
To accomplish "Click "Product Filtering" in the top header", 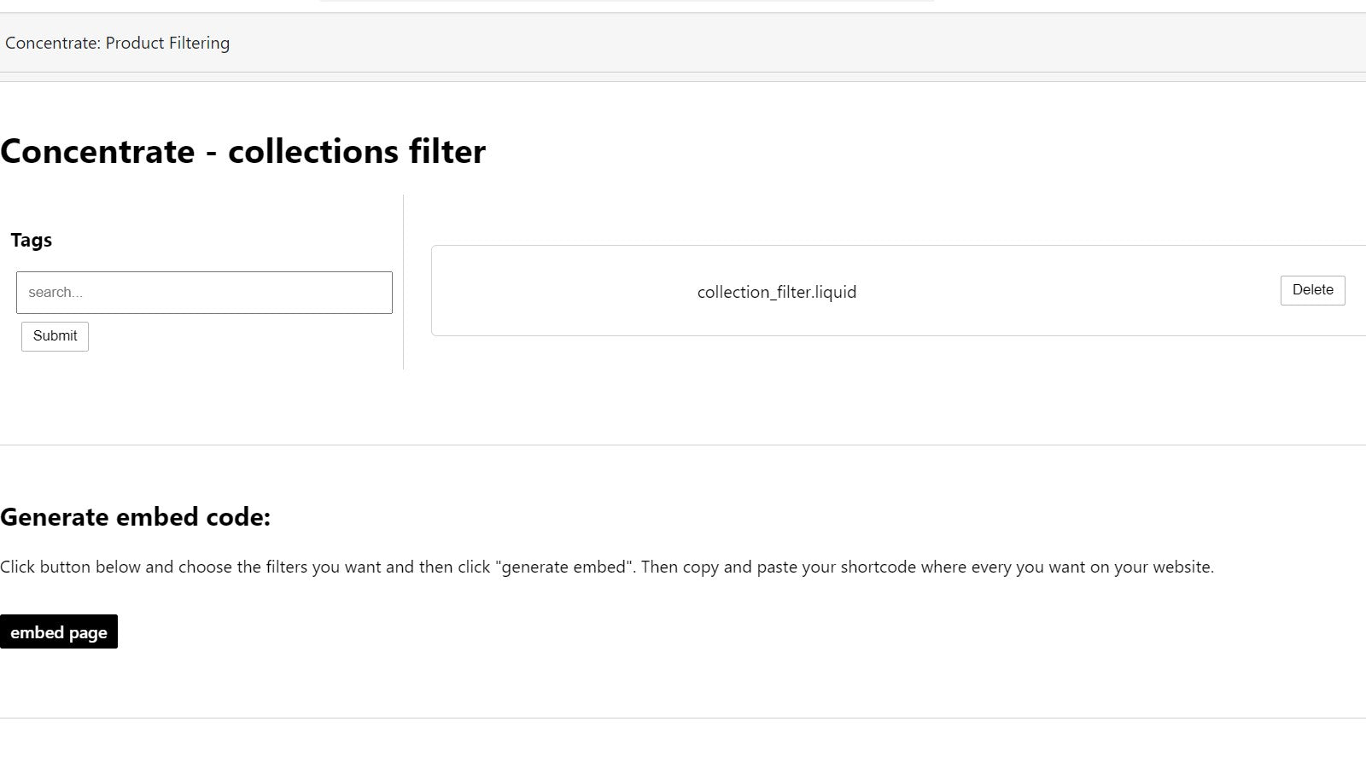I will point(167,43).
